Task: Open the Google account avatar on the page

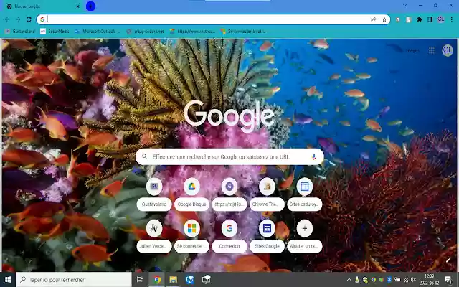Action: (x=448, y=50)
